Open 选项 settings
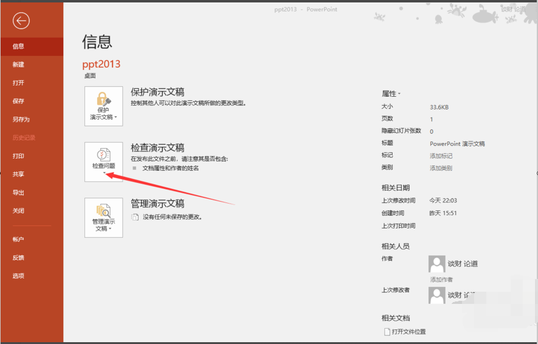The height and width of the screenshot is (344, 538). [x=32, y=276]
